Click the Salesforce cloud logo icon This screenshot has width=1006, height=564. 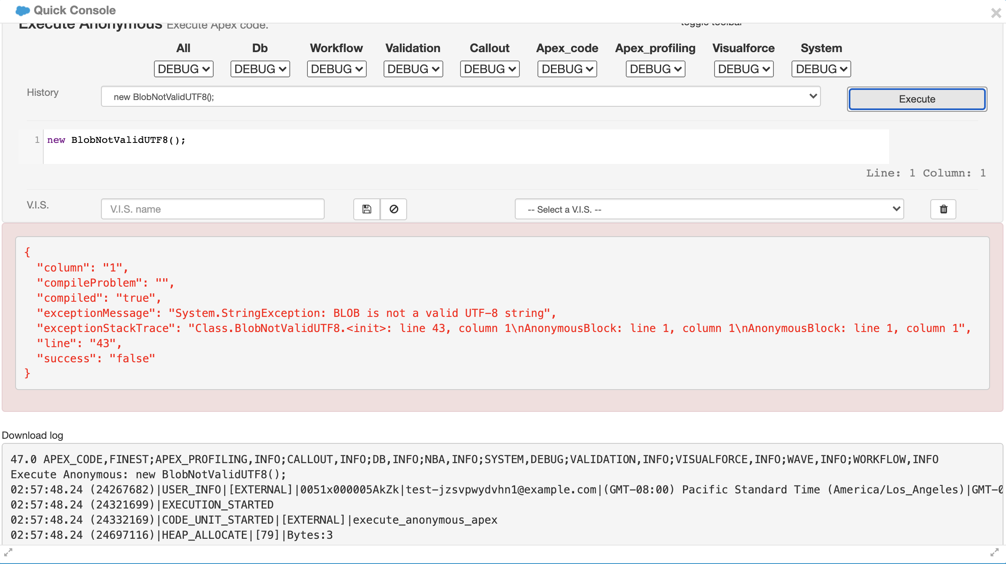pyautogui.click(x=23, y=11)
